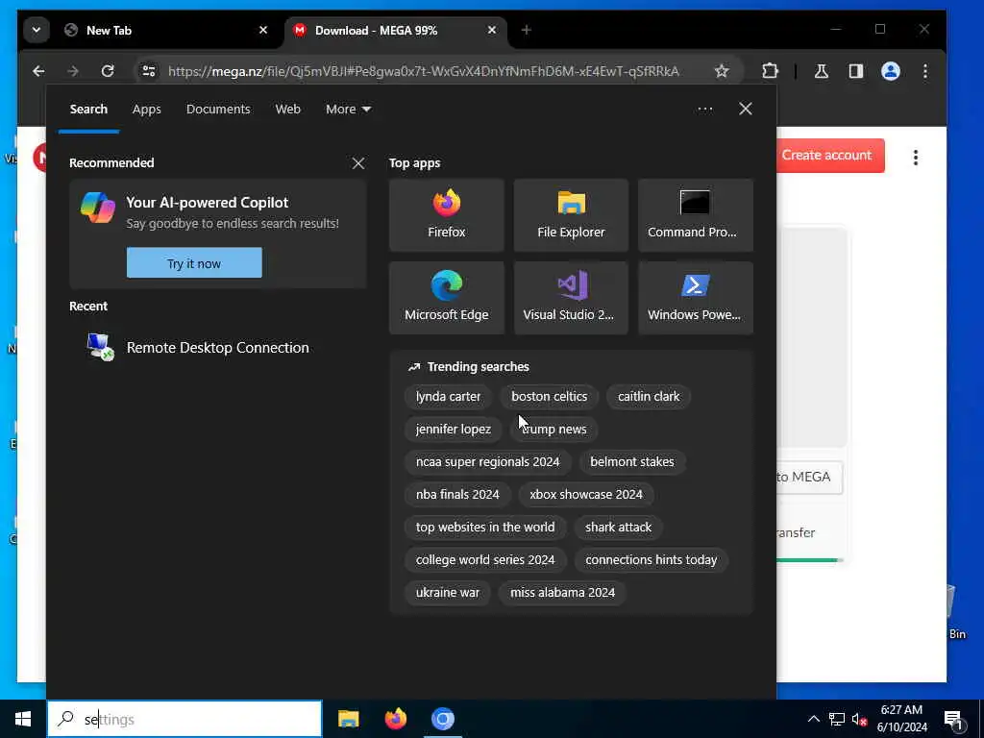Open Windows PowerShell tile
984x738 pixels.
coord(696,298)
